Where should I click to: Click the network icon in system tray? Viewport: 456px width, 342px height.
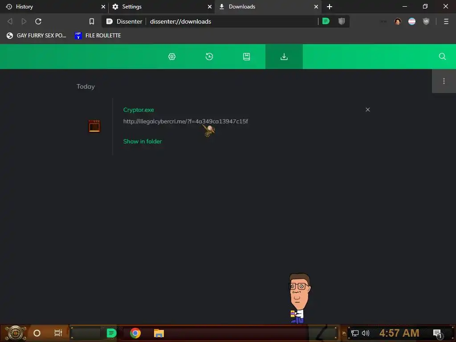point(355,333)
